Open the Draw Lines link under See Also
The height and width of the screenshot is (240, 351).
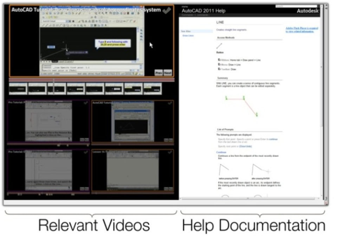click(x=188, y=35)
